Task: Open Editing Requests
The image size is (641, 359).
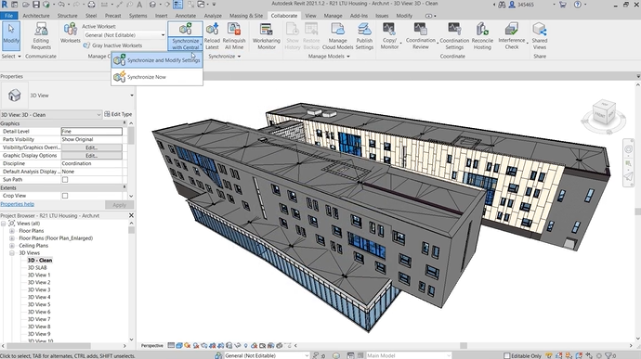Action: point(41,36)
